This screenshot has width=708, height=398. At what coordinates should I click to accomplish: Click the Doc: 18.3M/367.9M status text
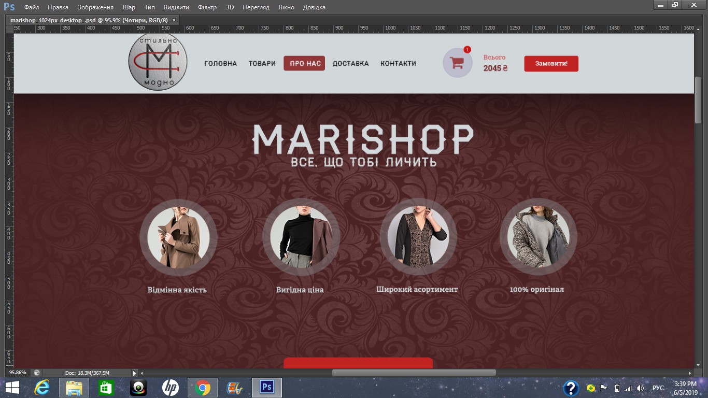pos(88,373)
